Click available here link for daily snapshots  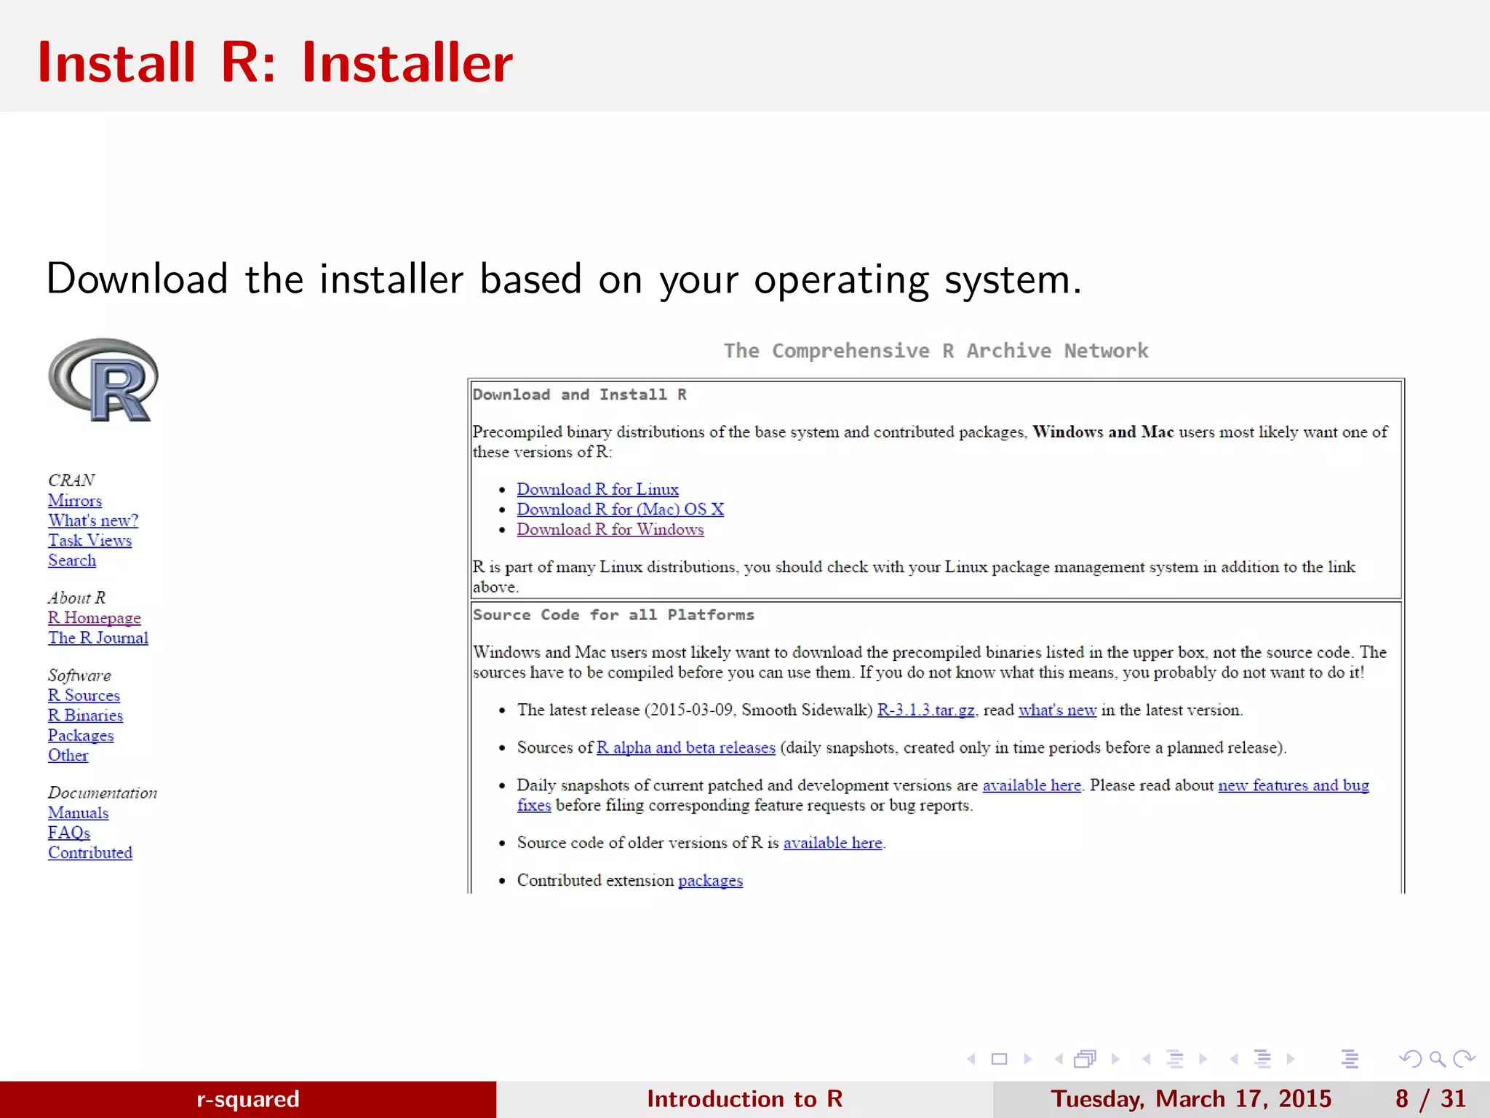tap(1032, 785)
